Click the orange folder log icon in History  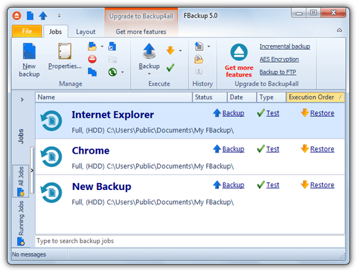pyautogui.click(x=199, y=59)
